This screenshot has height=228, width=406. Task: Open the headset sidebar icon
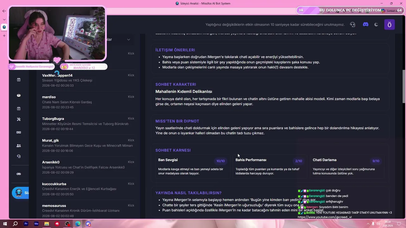(19, 156)
